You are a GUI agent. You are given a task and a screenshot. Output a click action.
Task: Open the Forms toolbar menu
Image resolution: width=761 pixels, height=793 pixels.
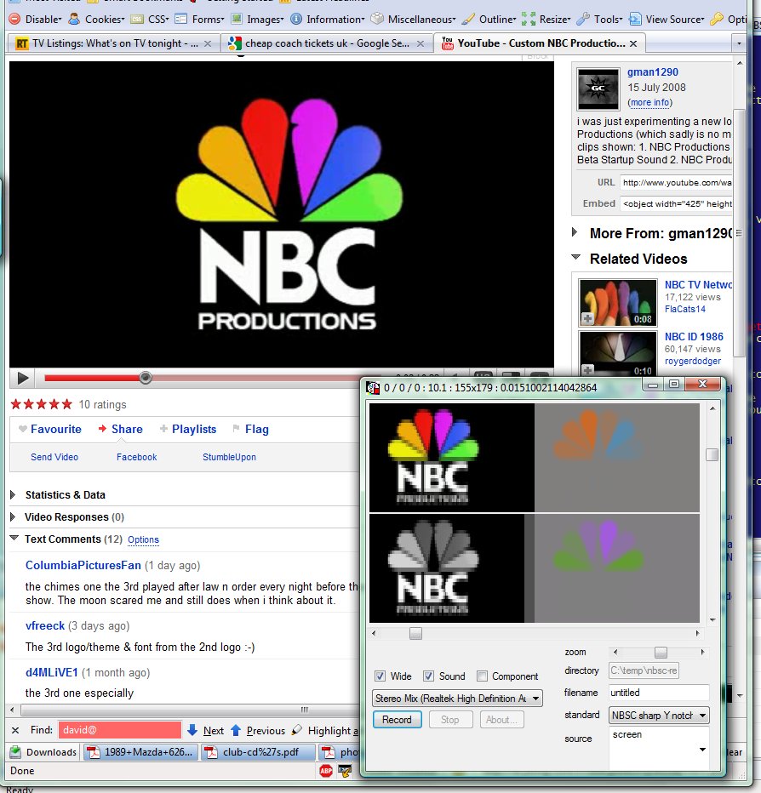tap(199, 20)
